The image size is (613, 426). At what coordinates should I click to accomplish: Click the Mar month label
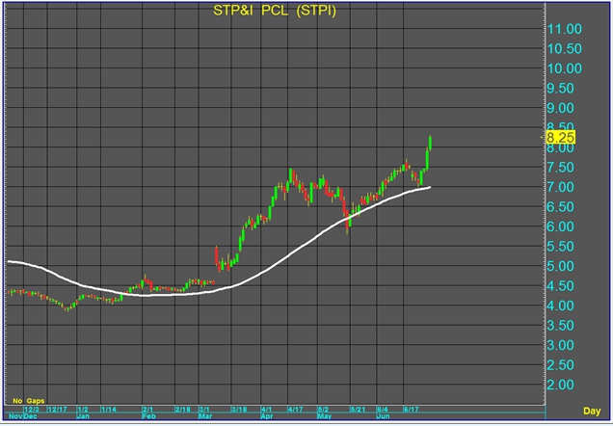[205, 416]
